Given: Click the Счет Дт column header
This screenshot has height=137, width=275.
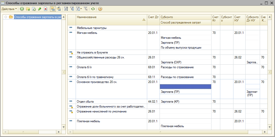Looking at the screenshot, I should 153,17.
